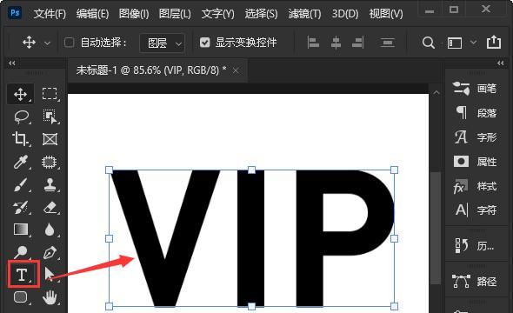Screen dimensions: 513x313
Task: Select the Crop tool
Action: [21, 139]
